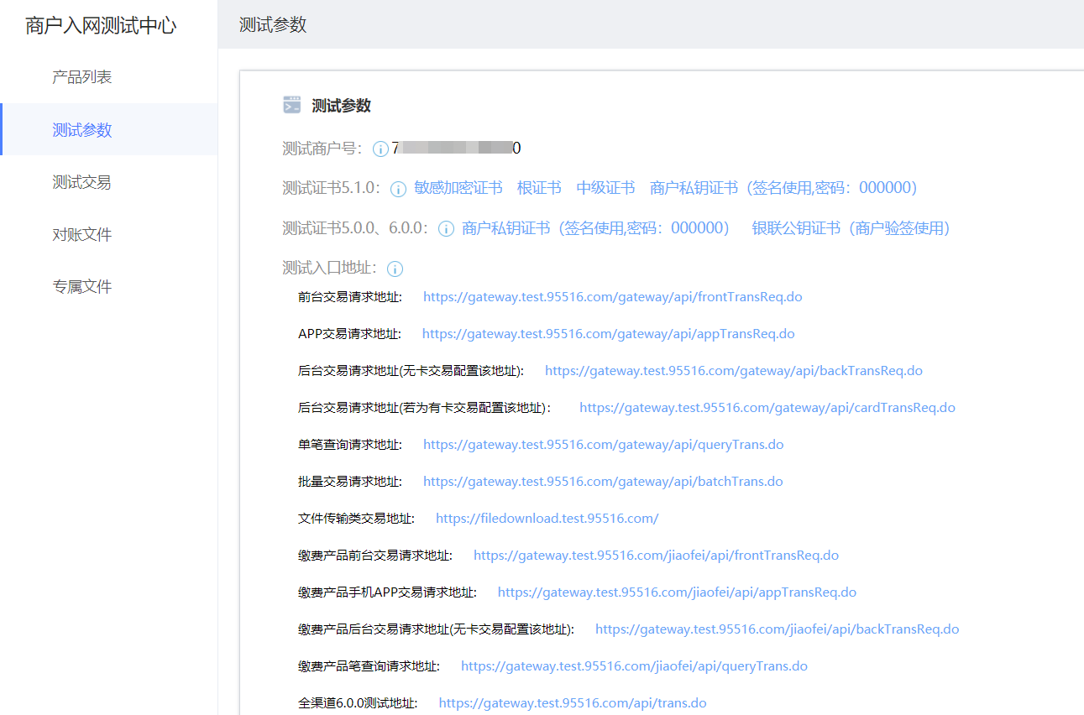Open the frontTransReq.do front transaction URL
1084x715 pixels.
point(612,296)
